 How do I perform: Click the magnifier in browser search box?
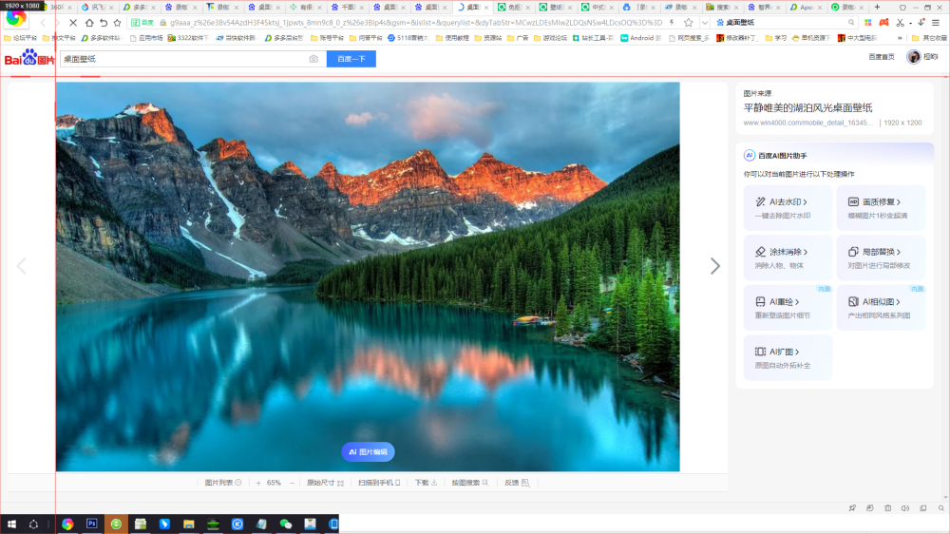point(851,23)
